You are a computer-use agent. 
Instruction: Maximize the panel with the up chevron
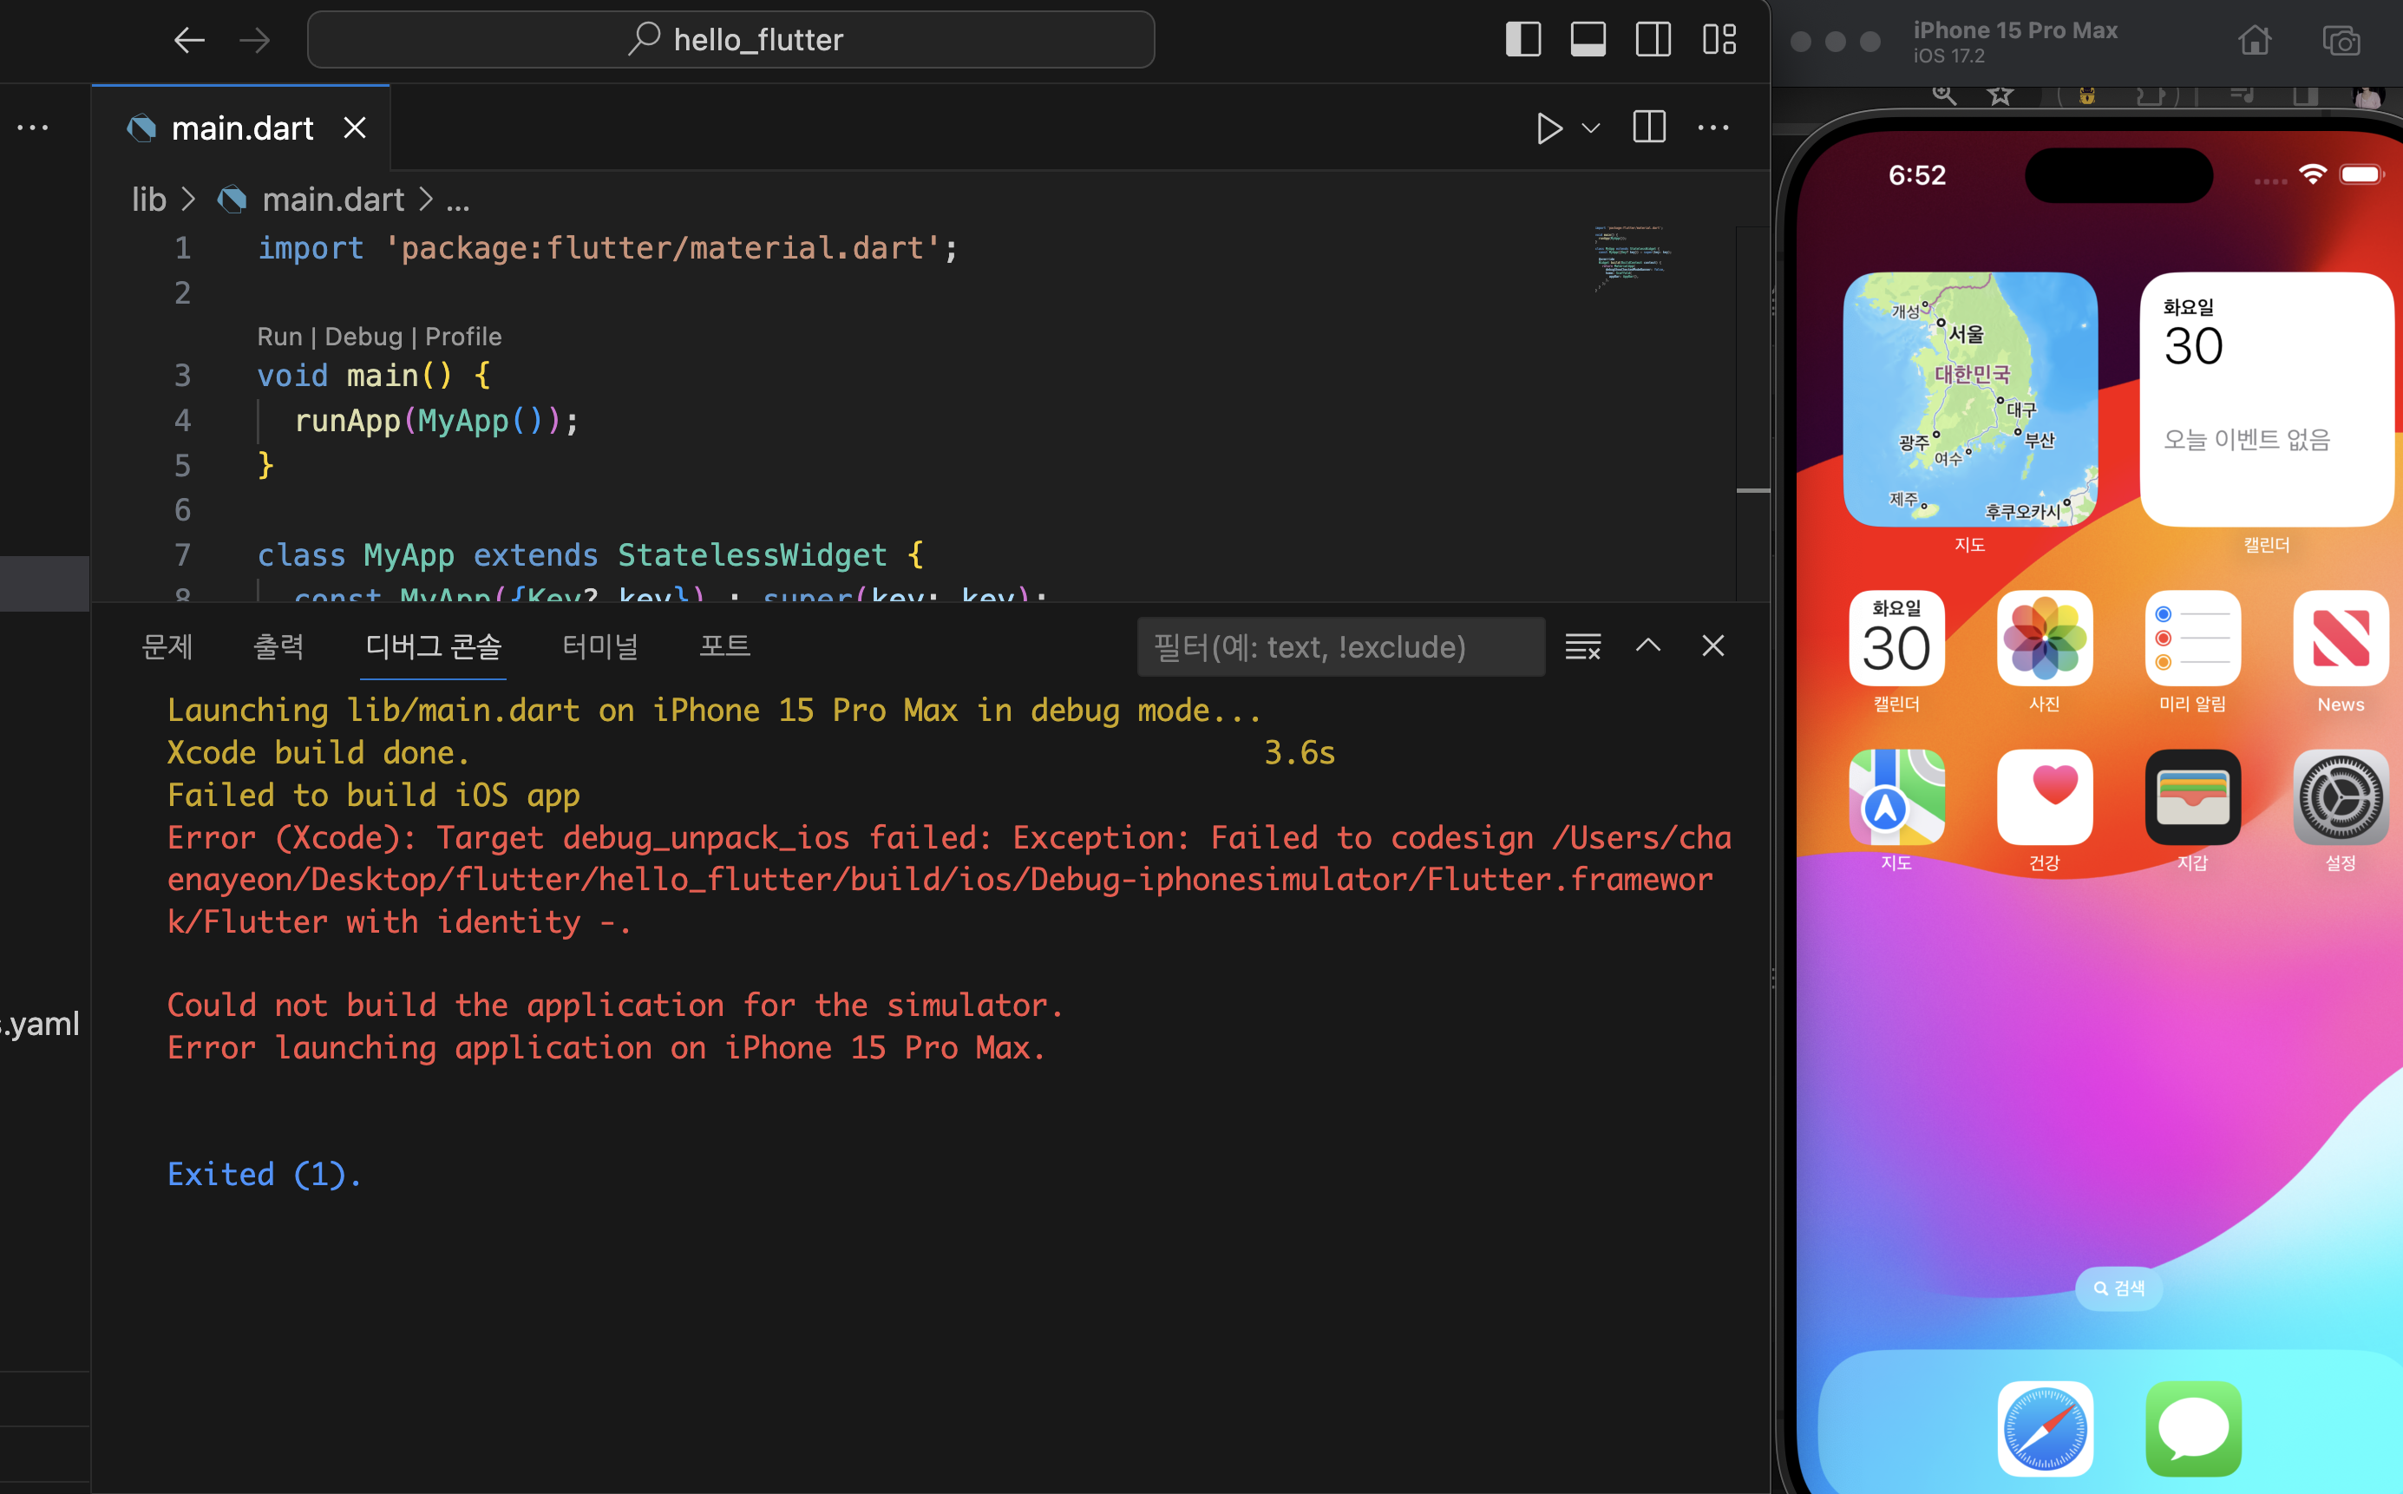pos(1648,645)
